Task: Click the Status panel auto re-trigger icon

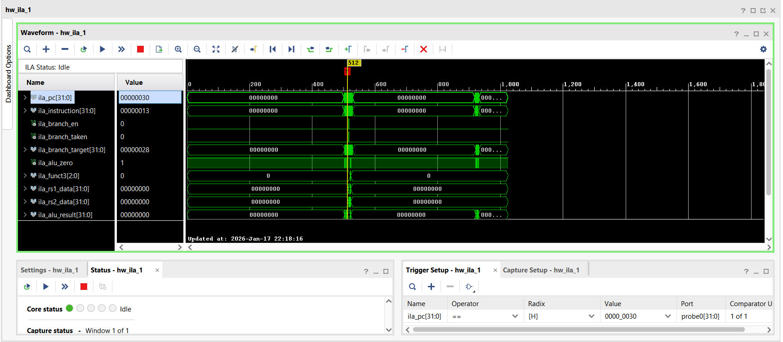Action: point(27,287)
